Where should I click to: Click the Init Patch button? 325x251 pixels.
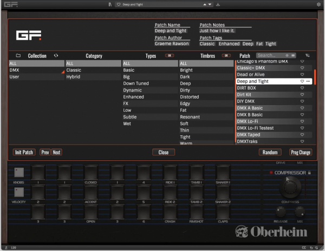pos(24,153)
